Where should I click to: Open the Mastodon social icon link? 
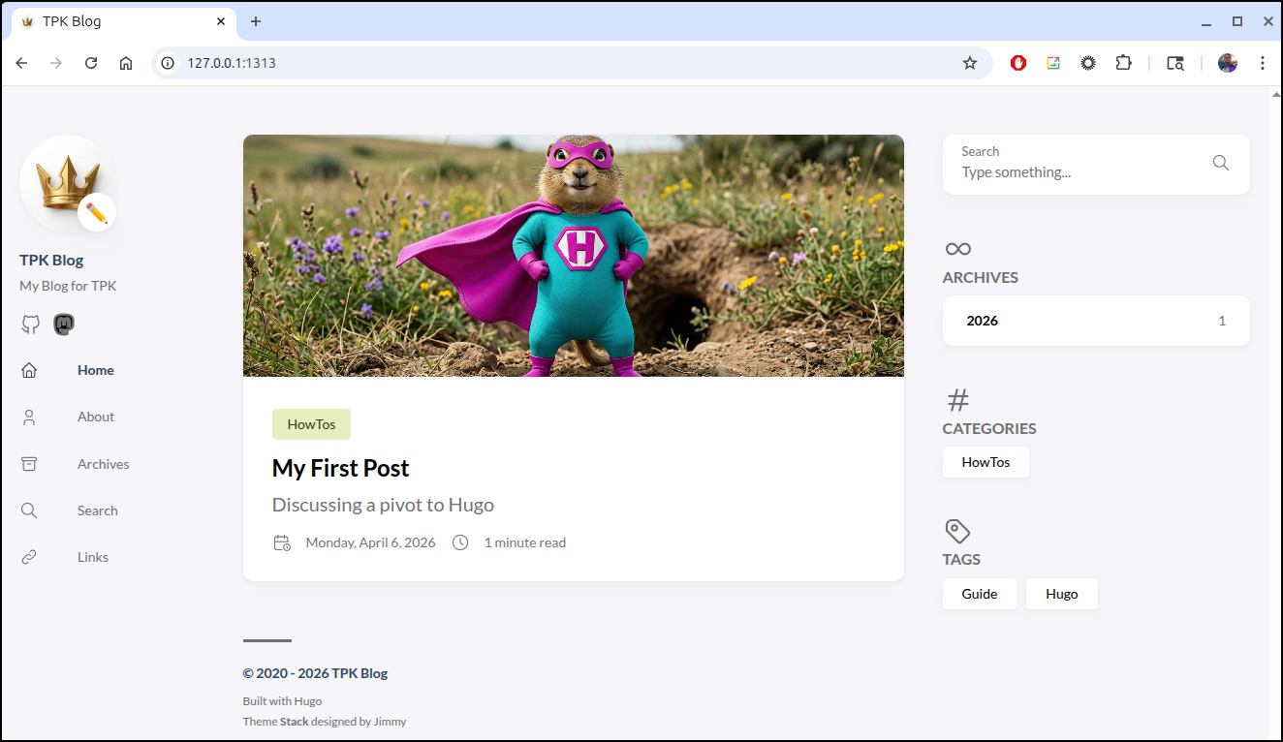point(63,324)
